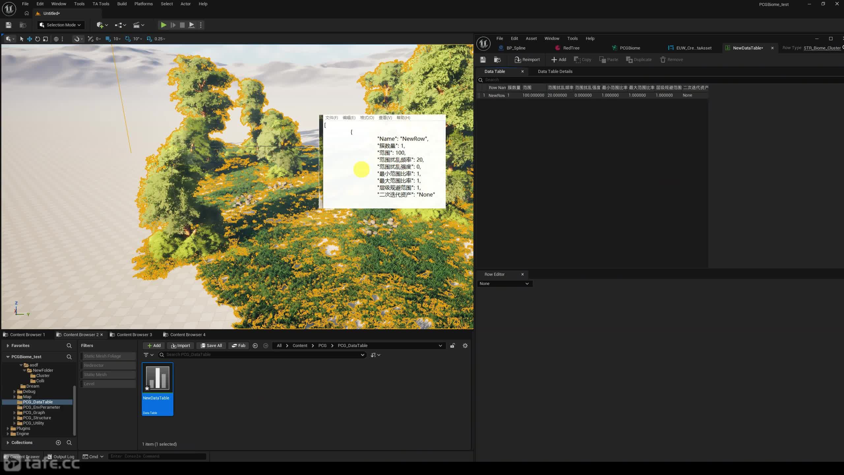Image resolution: width=844 pixels, height=475 pixels.
Task: Click the Stop simulation button
Action: (182, 25)
